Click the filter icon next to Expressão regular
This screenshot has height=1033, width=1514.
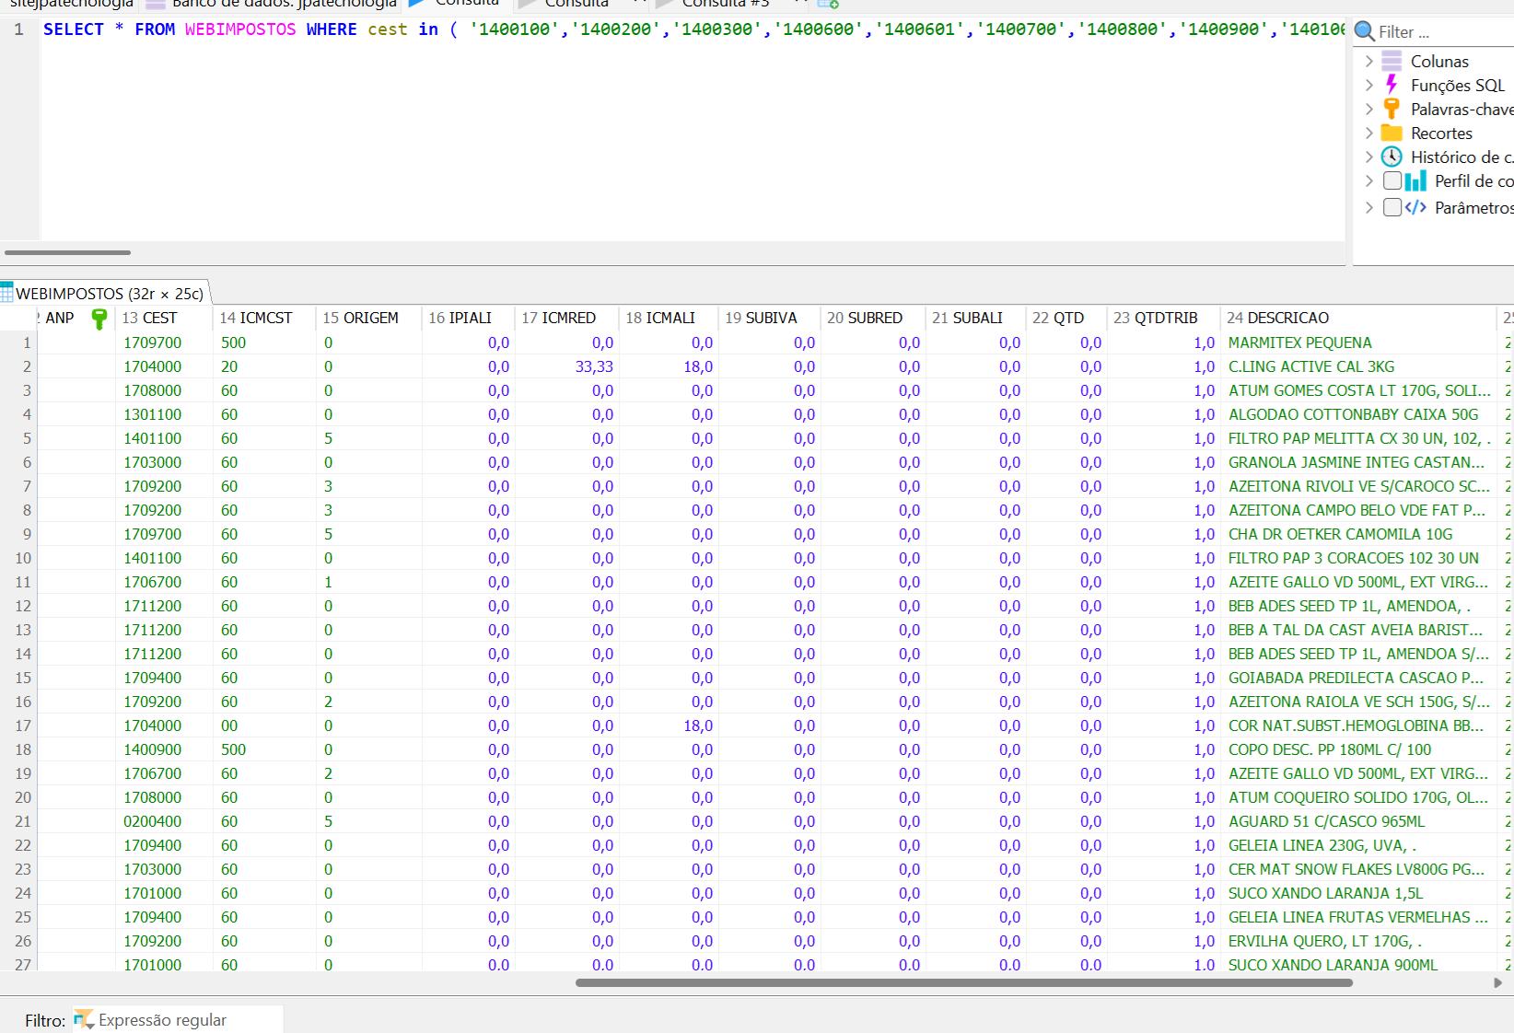[x=84, y=1019]
